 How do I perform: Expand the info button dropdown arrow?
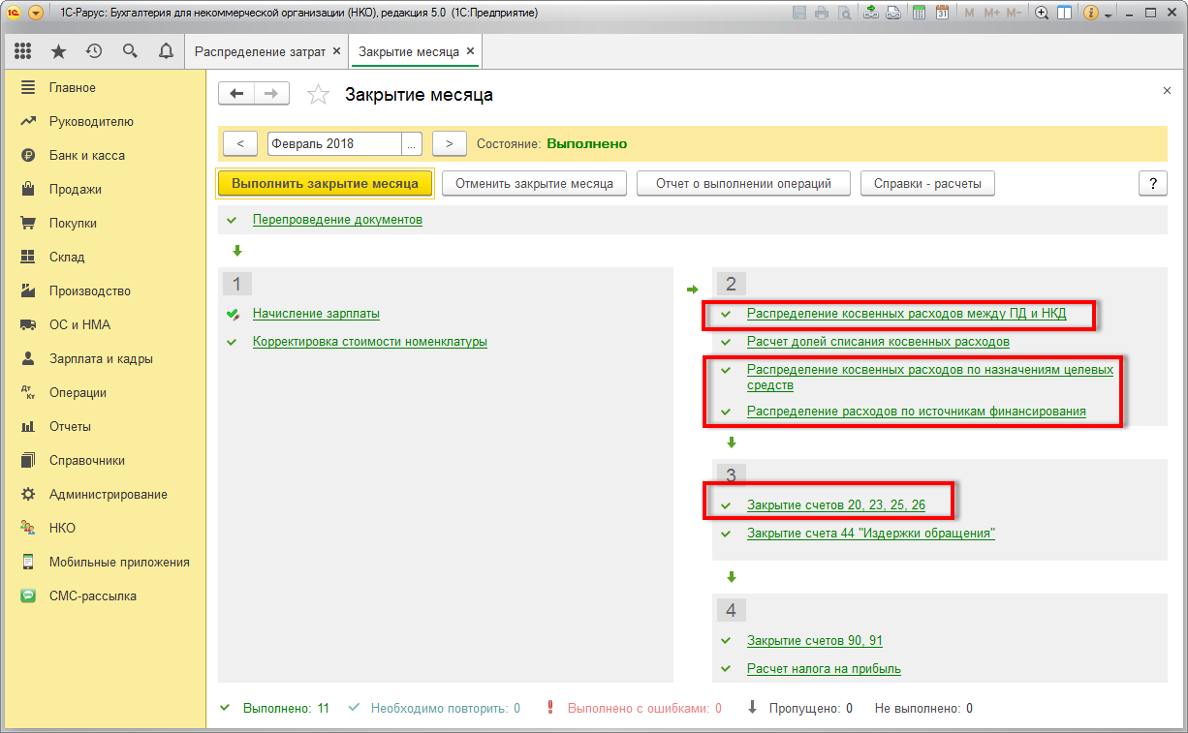[x=1108, y=14]
